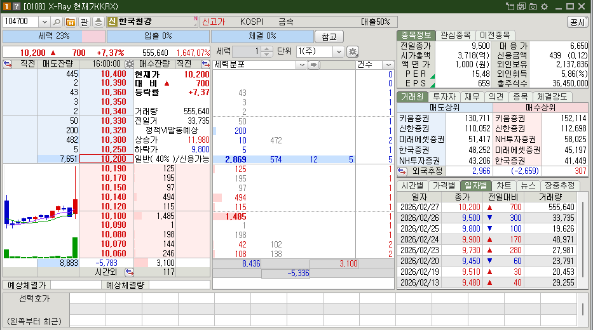The height and width of the screenshot is (330, 593).
Task: Open the 뉴스 tab
Action: click(x=528, y=185)
